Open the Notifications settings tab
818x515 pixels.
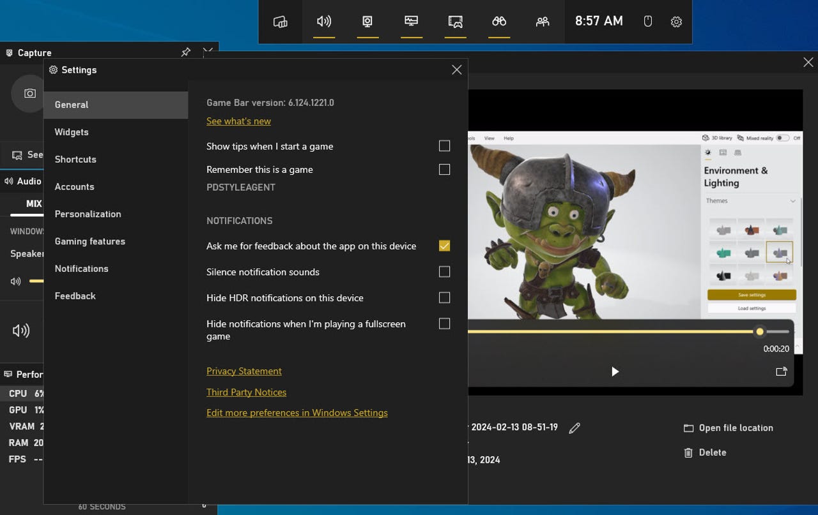[x=116, y=269]
